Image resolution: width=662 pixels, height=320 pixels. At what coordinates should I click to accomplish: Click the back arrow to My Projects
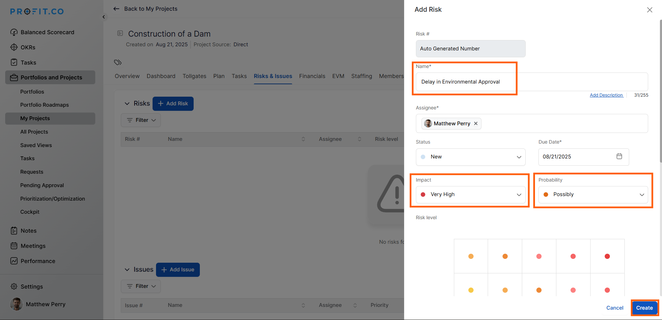(x=117, y=9)
